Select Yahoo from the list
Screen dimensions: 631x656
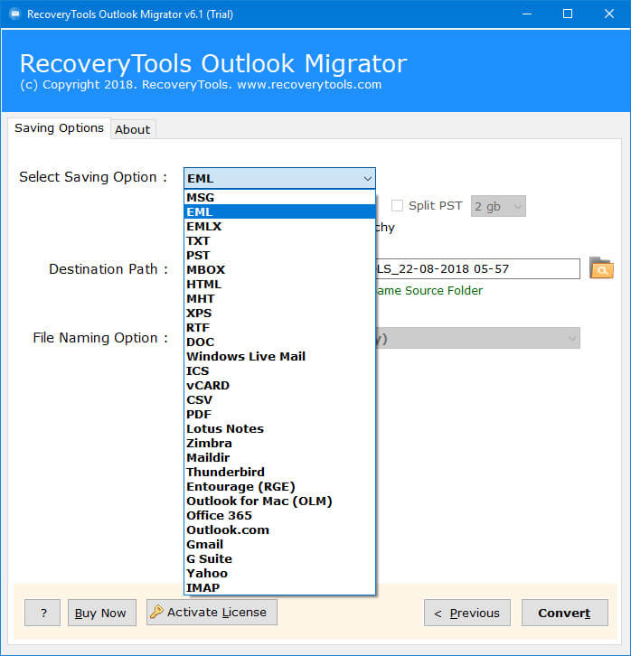[x=279, y=573]
